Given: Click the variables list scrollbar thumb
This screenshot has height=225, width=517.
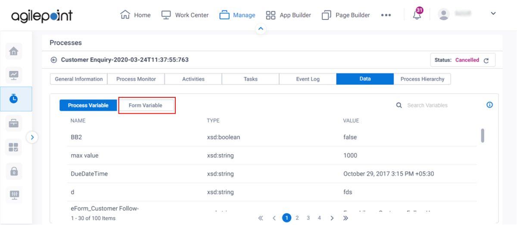Looking at the screenshot, I should click(x=483, y=135).
